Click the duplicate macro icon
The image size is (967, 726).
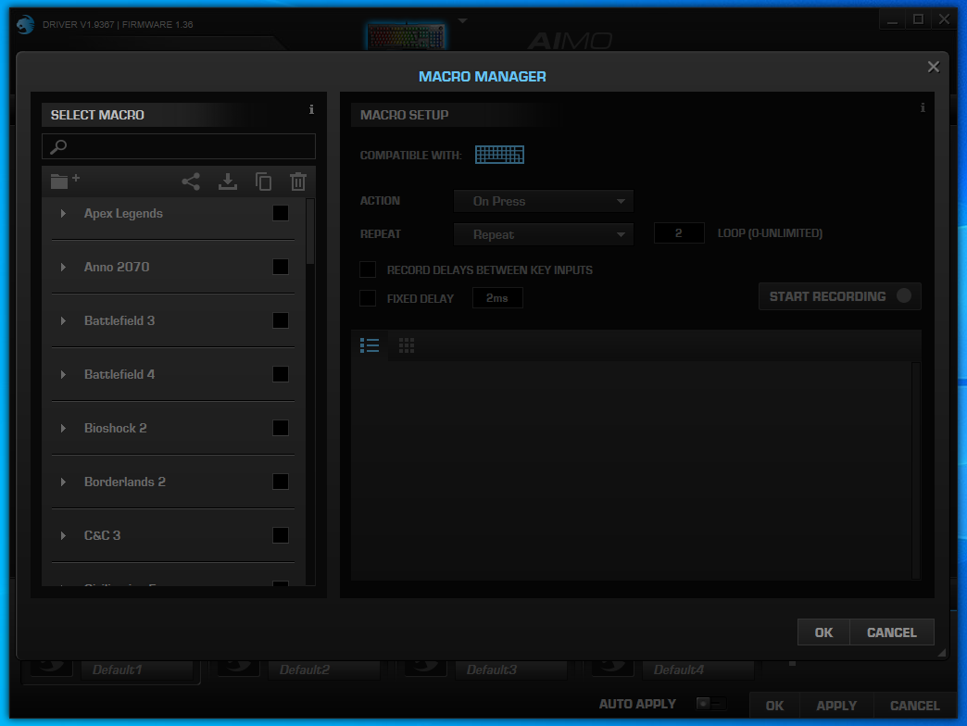coord(263,181)
